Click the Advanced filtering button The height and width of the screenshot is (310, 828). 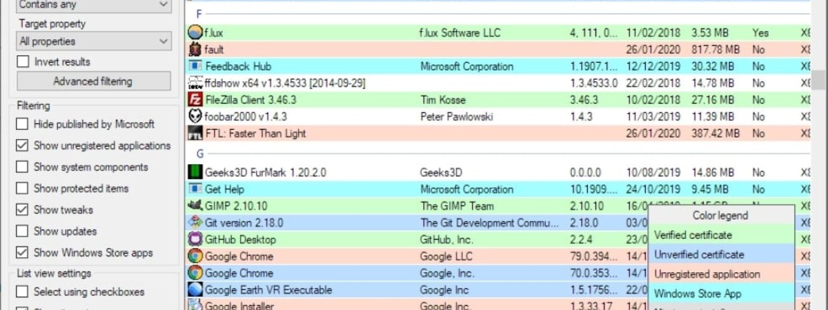(94, 81)
